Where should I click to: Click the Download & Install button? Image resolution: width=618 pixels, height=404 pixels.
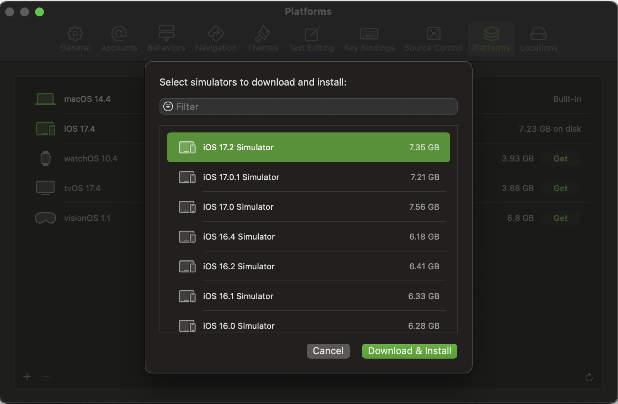[410, 351]
